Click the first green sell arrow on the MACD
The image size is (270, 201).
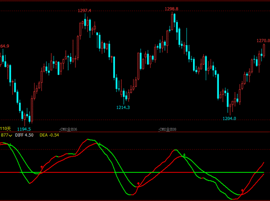pos(10,144)
